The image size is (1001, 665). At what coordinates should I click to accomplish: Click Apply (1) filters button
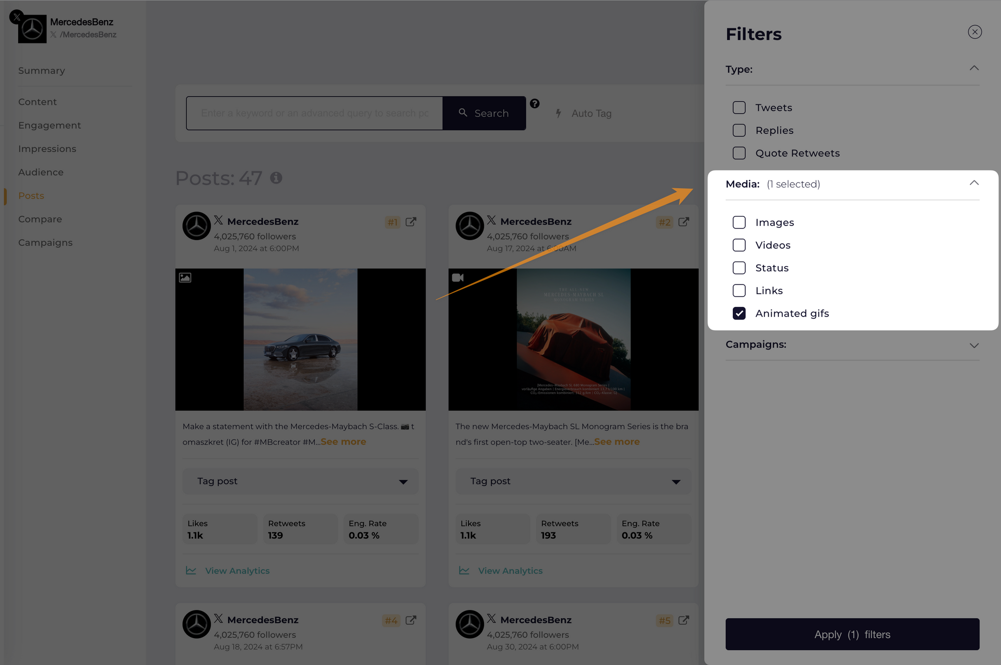point(852,634)
